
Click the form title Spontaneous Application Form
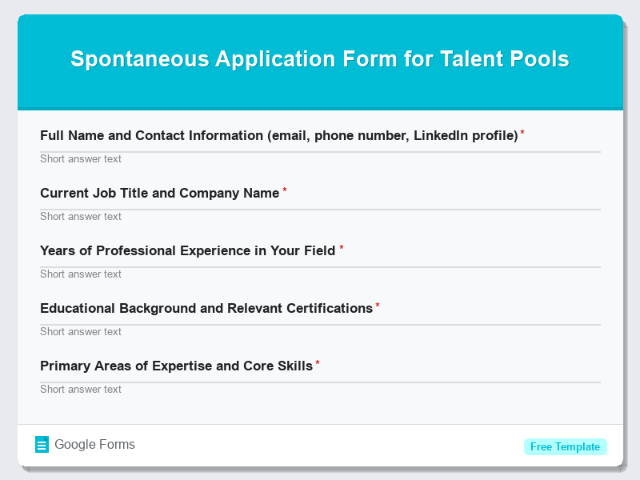tap(320, 59)
